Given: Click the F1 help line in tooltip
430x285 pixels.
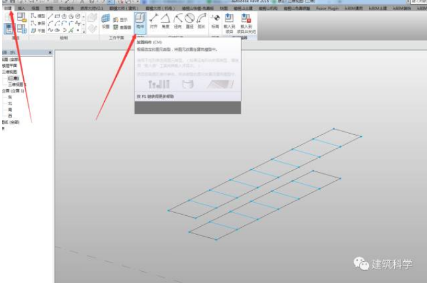Looking at the screenshot, I should point(155,96).
